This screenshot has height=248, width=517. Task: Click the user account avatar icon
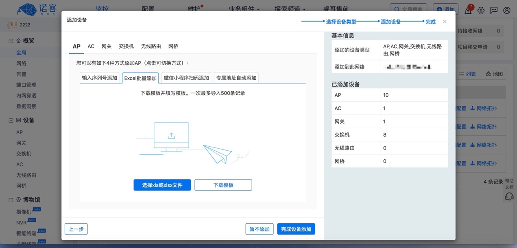coord(507,10)
